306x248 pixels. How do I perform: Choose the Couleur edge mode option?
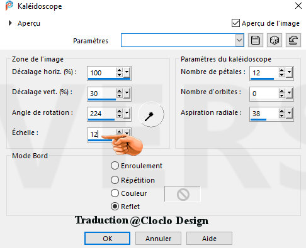(x=115, y=193)
